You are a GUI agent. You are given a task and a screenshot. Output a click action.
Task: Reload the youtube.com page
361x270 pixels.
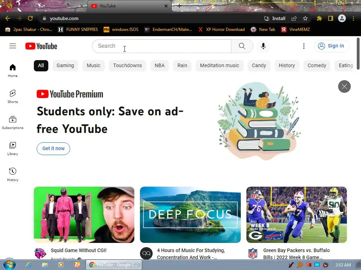pyautogui.click(x=30, y=18)
